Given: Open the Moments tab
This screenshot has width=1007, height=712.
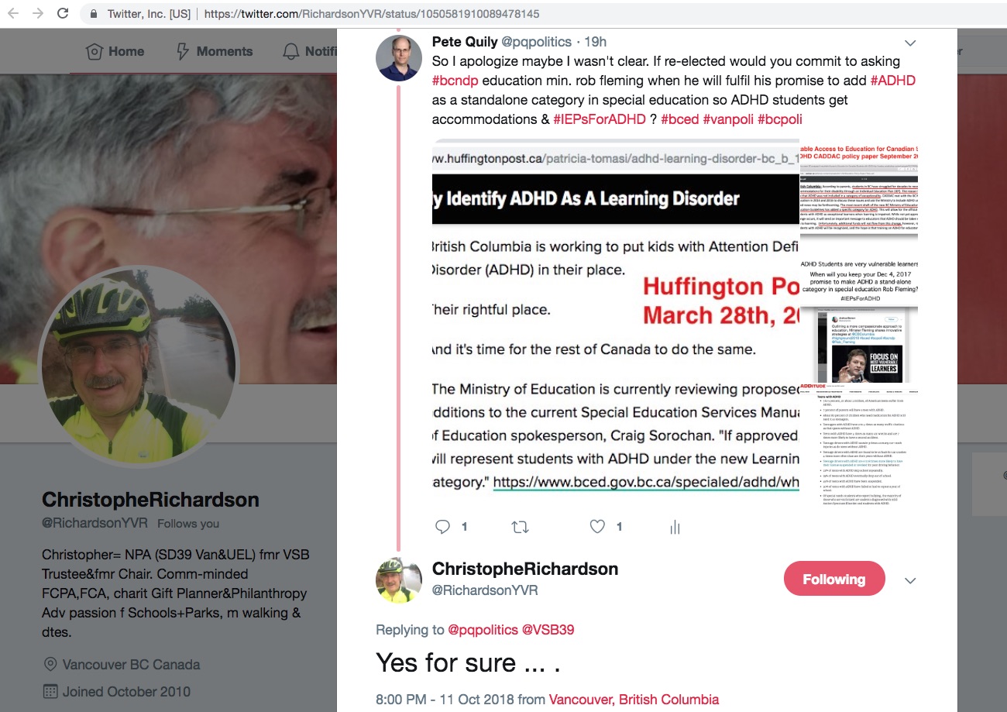Looking at the screenshot, I should click(x=215, y=51).
